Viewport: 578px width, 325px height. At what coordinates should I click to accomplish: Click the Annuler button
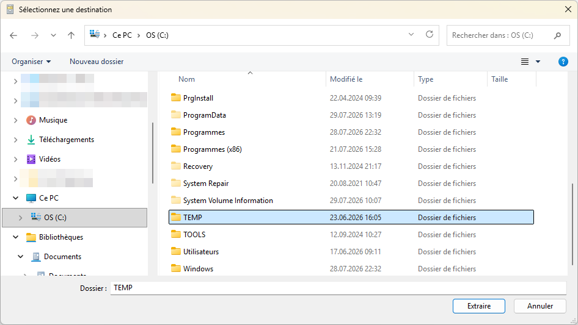[540, 306]
